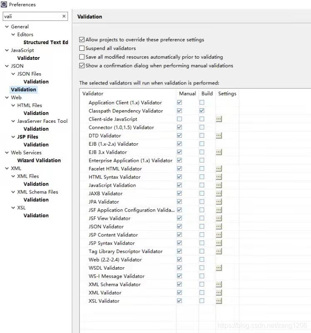Click the Settings column header
Screen dimensions: 311x333
tap(227, 94)
